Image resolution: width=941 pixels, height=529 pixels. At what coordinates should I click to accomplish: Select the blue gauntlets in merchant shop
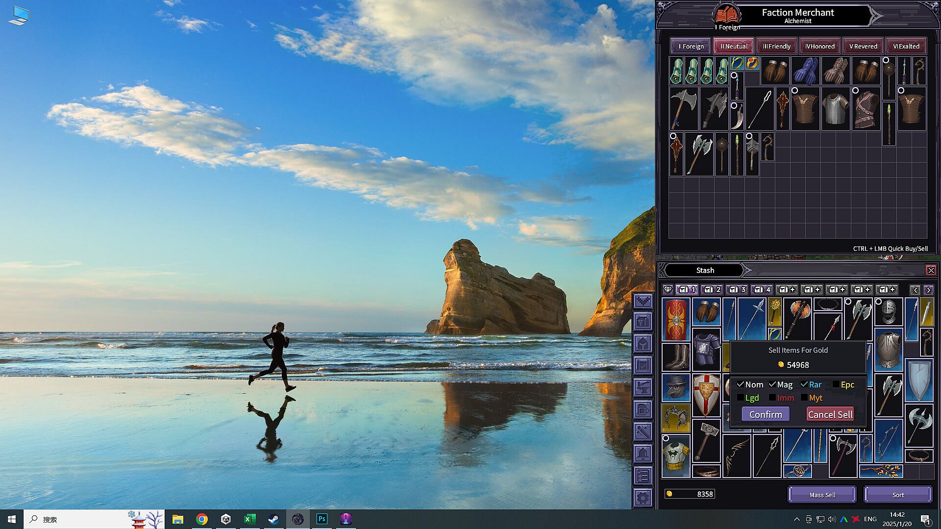[x=805, y=72]
